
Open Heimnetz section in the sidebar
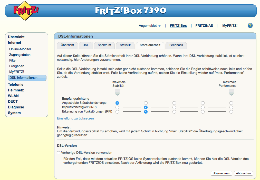16,90
